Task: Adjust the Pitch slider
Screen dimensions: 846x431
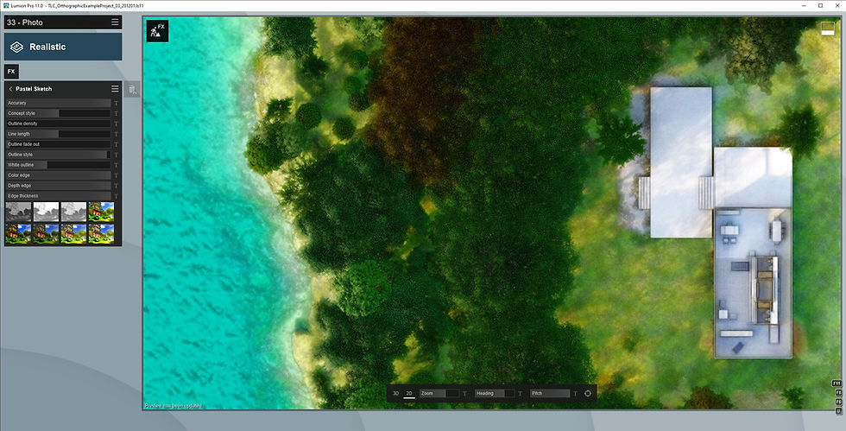Action: [x=550, y=393]
